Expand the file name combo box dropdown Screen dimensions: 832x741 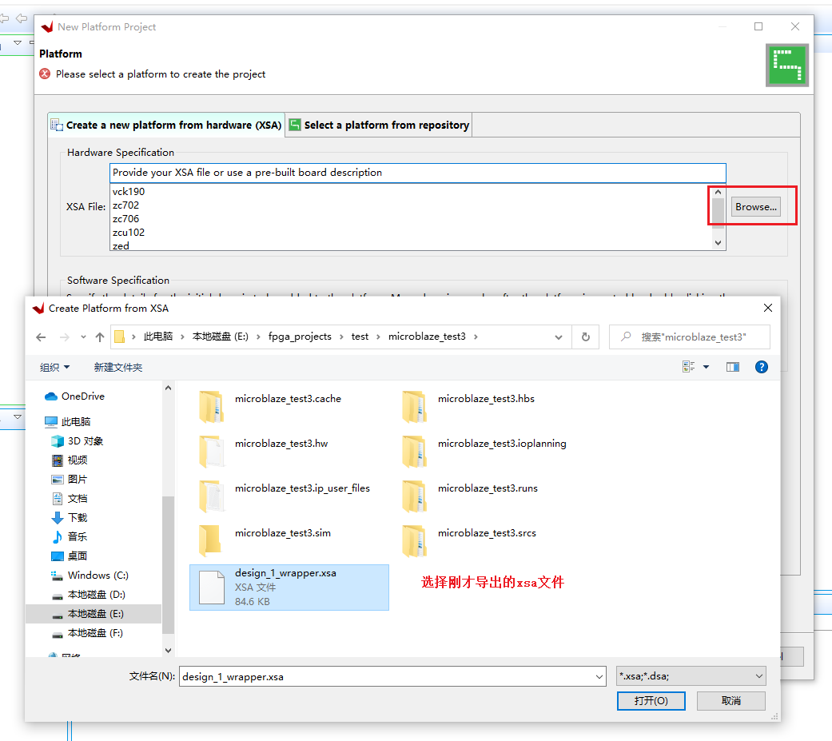point(601,675)
